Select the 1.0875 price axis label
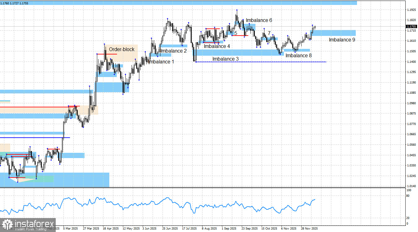Viewport: 418px width, 232px height. (x=411, y=114)
